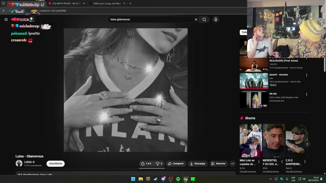Click the Compartir button
This screenshot has width=326, height=183.
click(176, 164)
